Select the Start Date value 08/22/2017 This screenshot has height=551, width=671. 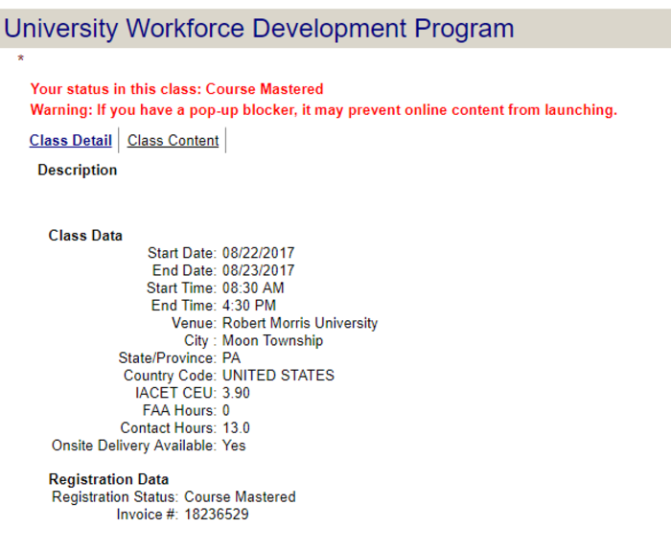[x=258, y=254]
